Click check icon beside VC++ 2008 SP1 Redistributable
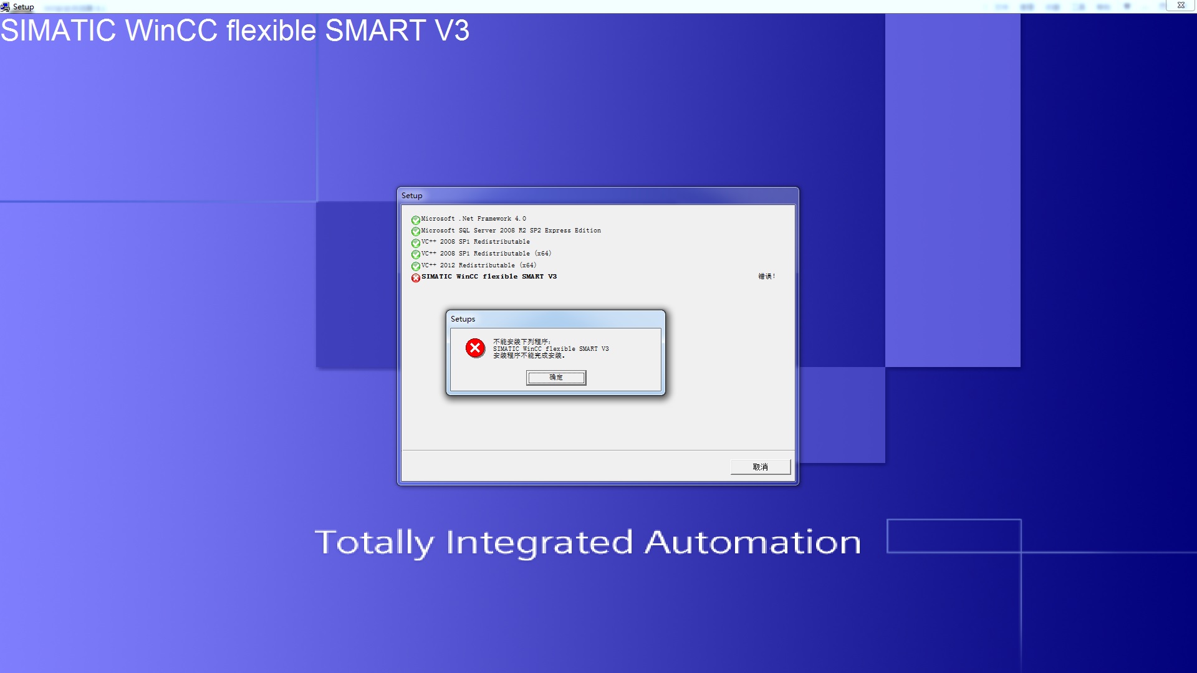1197x673 pixels. coord(415,243)
